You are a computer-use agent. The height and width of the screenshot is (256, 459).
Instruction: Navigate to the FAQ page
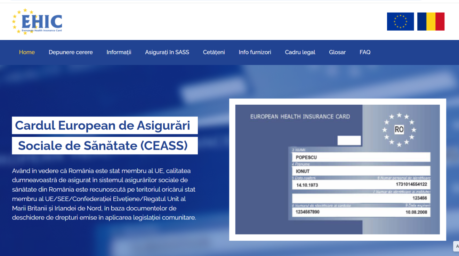coord(365,52)
